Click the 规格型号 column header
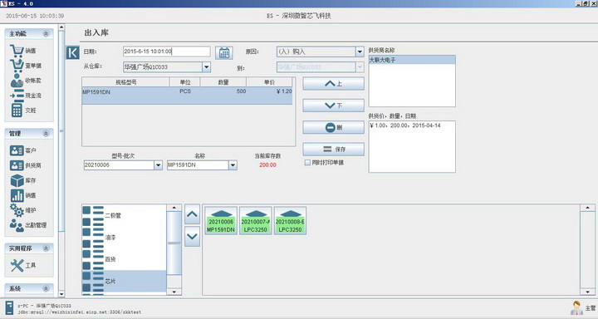This screenshot has height=319, width=598. tap(126, 82)
